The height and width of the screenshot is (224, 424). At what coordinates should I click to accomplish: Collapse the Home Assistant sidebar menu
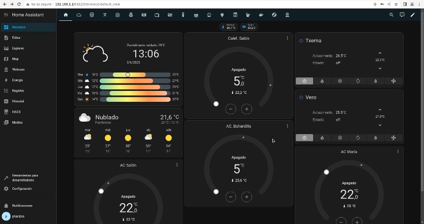[6, 15]
